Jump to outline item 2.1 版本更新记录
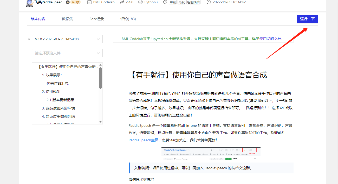 point(61,100)
